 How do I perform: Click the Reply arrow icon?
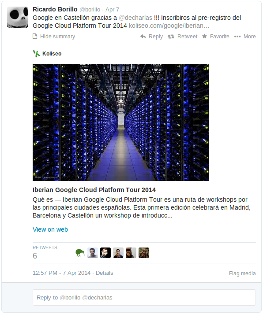coord(143,36)
